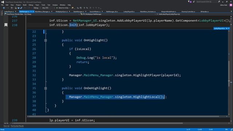Click the Attach to Unity play button

pyautogui.click(x=57, y=8)
